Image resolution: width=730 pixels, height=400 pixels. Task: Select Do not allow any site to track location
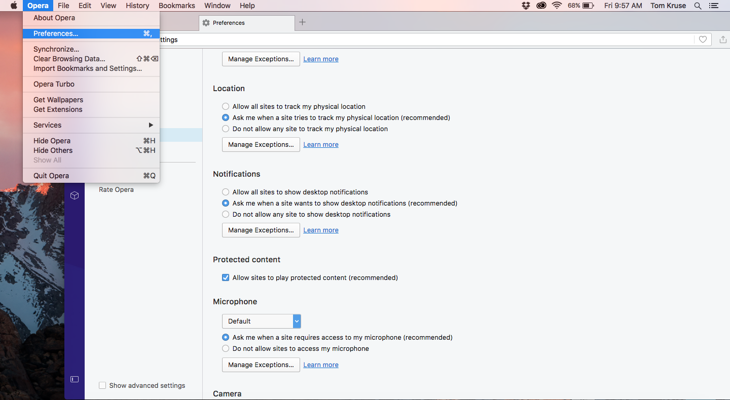(226, 129)
